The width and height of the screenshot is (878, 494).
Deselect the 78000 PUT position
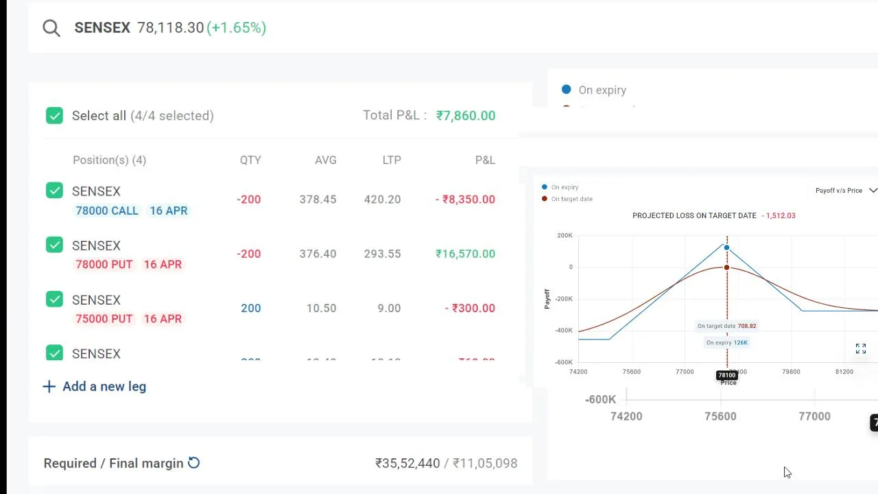point(54,245)
